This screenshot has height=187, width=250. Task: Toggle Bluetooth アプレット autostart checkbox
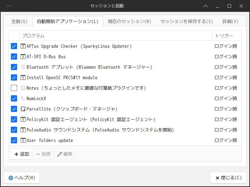[14, 67]
